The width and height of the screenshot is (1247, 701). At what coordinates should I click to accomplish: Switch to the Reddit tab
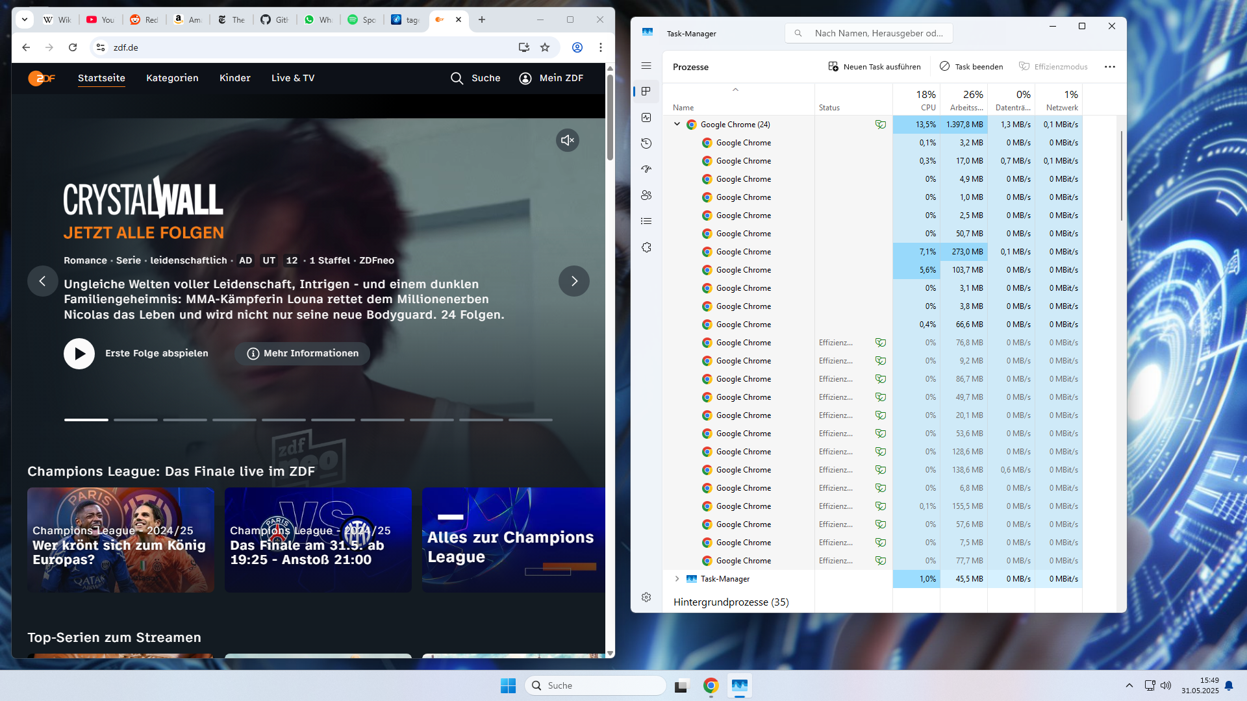coord(144,19)
